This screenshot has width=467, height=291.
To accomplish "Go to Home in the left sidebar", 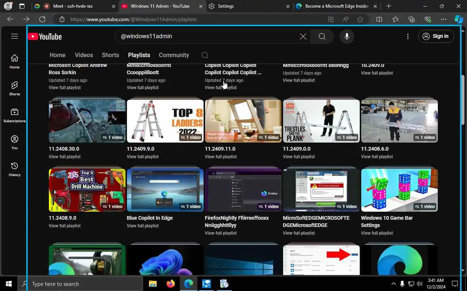I will coord(15,61).
